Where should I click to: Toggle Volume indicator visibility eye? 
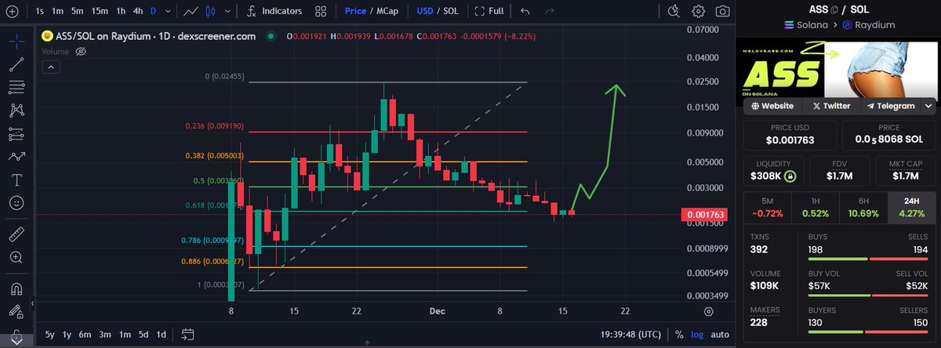click(81, 51)
